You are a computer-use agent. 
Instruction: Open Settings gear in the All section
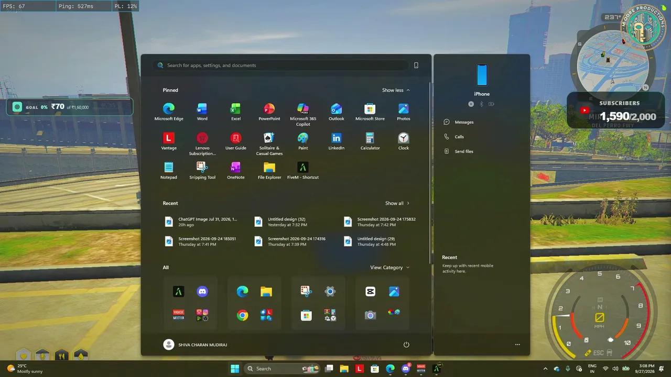pos(330,292)
